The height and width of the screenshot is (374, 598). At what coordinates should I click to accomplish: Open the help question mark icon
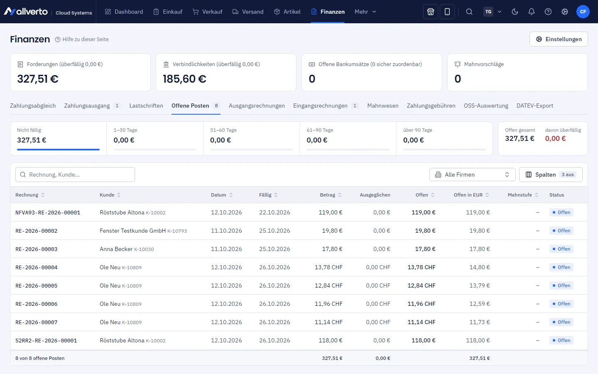pyautogui.click(x=548, y=12)
